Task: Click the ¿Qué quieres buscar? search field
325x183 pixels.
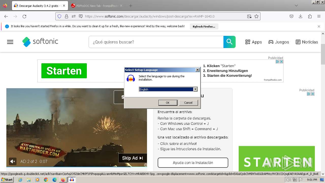Action: 156,42
